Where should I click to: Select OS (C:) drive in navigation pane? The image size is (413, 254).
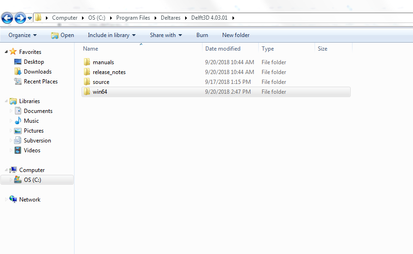coord(33,180)
